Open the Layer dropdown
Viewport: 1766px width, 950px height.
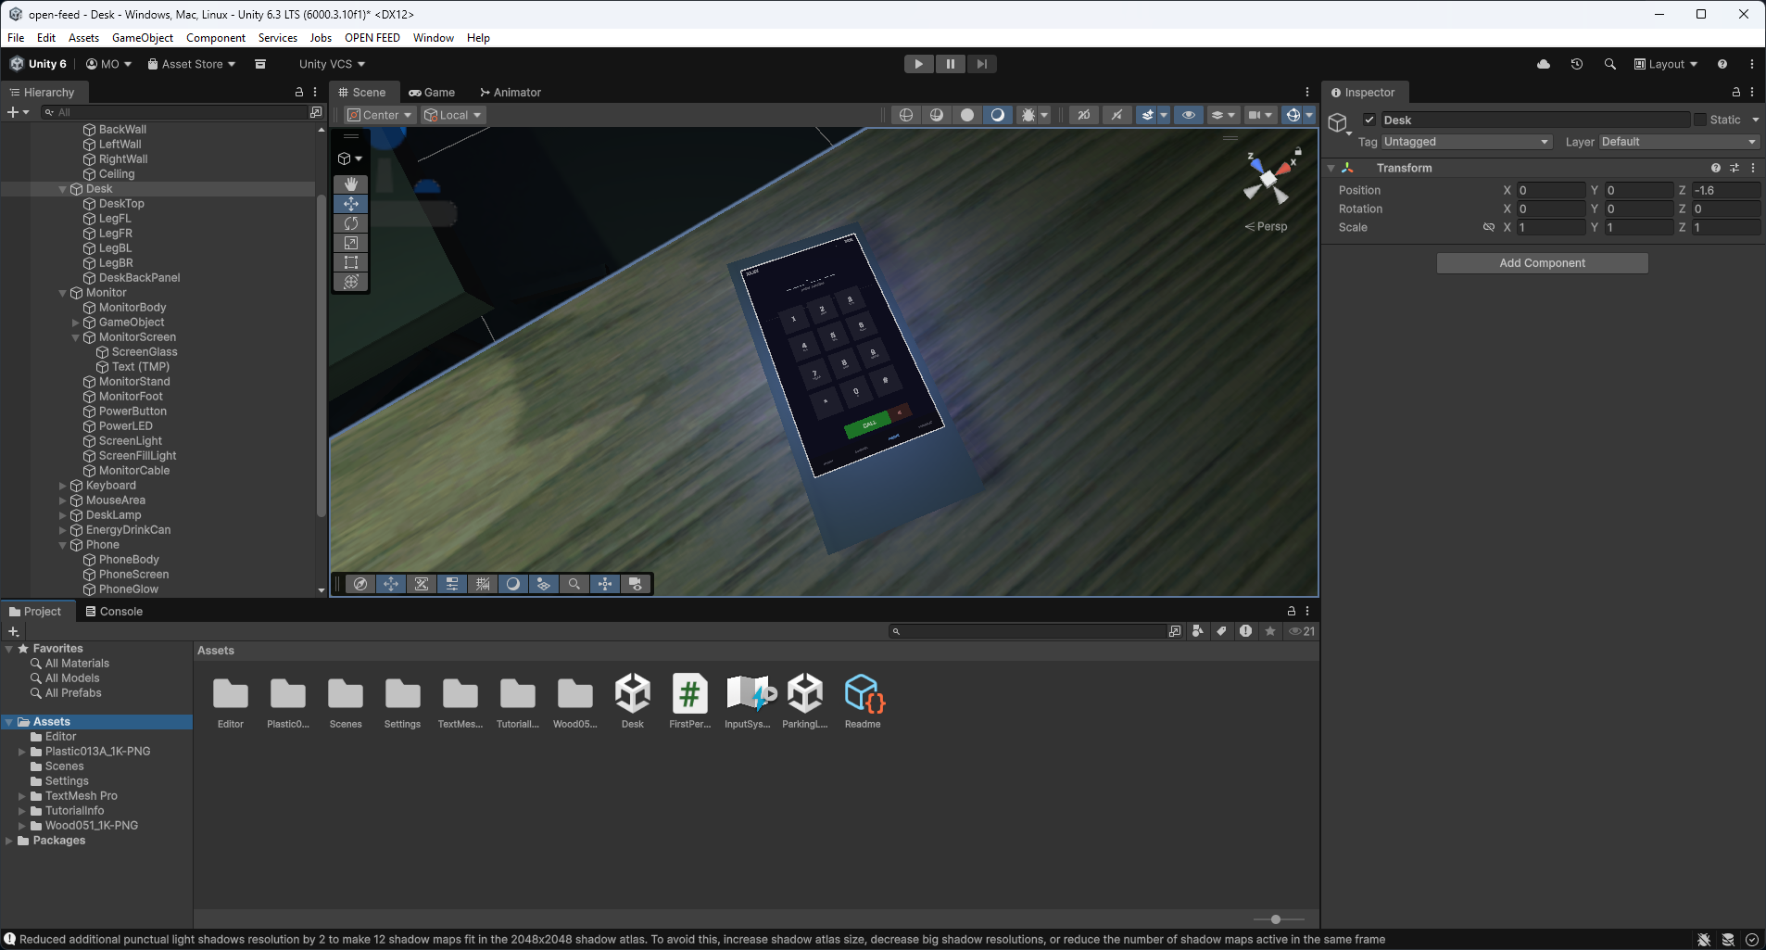tap(1679, 142)
